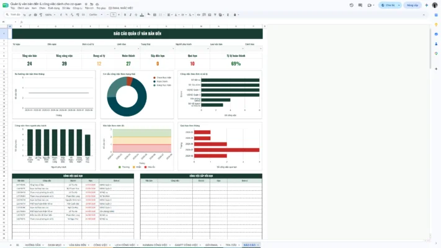This screenshot has height=248, width=441.
Task: Switch to VĂN BẢN ĐẾN sheet tab
Action: tap(78, 245)
